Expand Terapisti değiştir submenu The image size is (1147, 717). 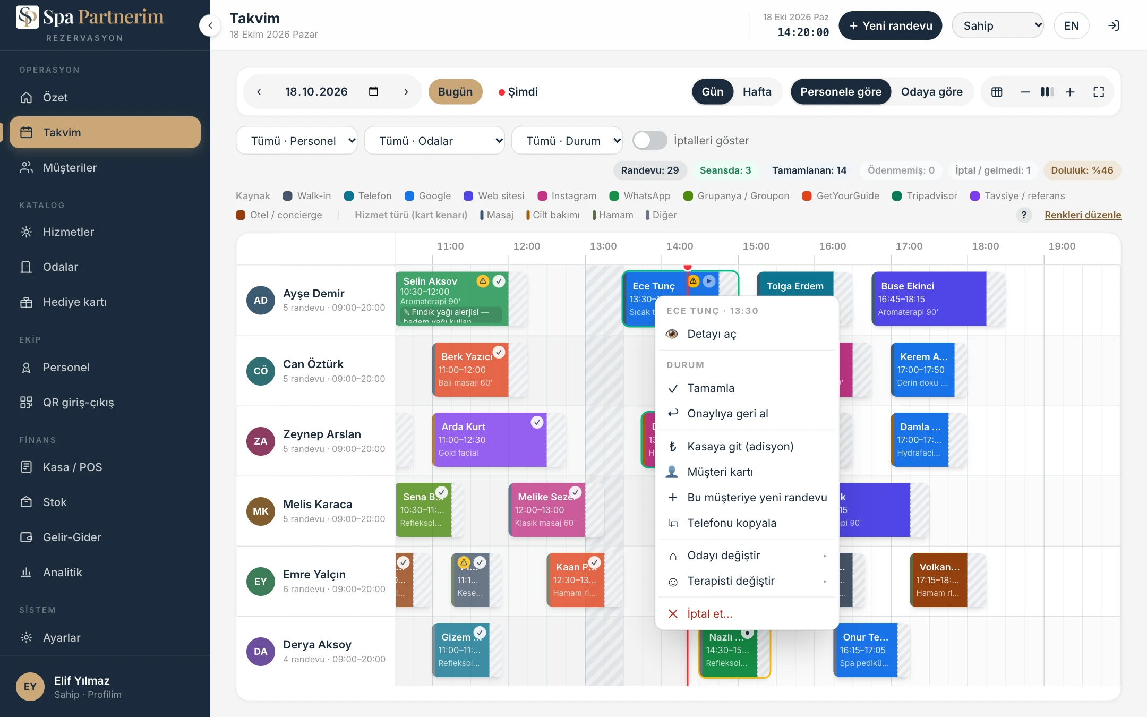pyautogui.click(x=747, y=581)
